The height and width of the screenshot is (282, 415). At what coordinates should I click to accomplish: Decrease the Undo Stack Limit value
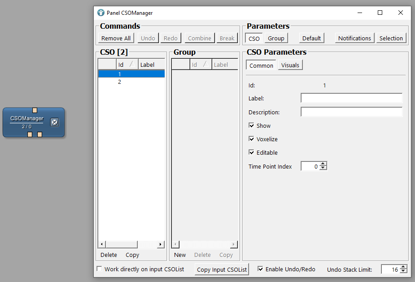click(403, 271)
